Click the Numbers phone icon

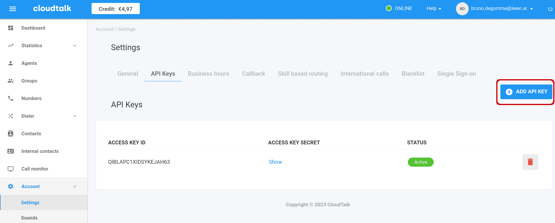click(11, 98)
